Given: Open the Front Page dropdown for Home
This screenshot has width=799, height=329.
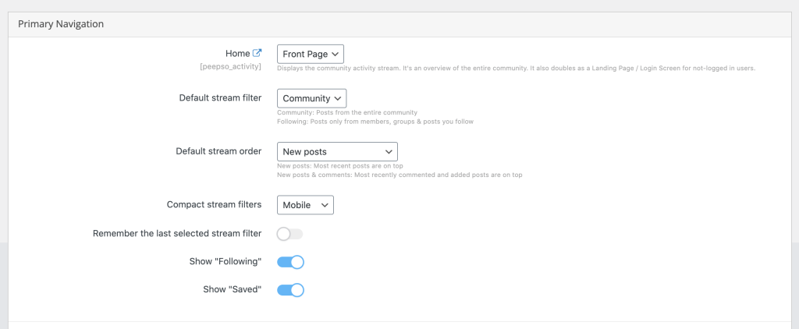Looking at the screenshot, I should click(x=311, y=54).
